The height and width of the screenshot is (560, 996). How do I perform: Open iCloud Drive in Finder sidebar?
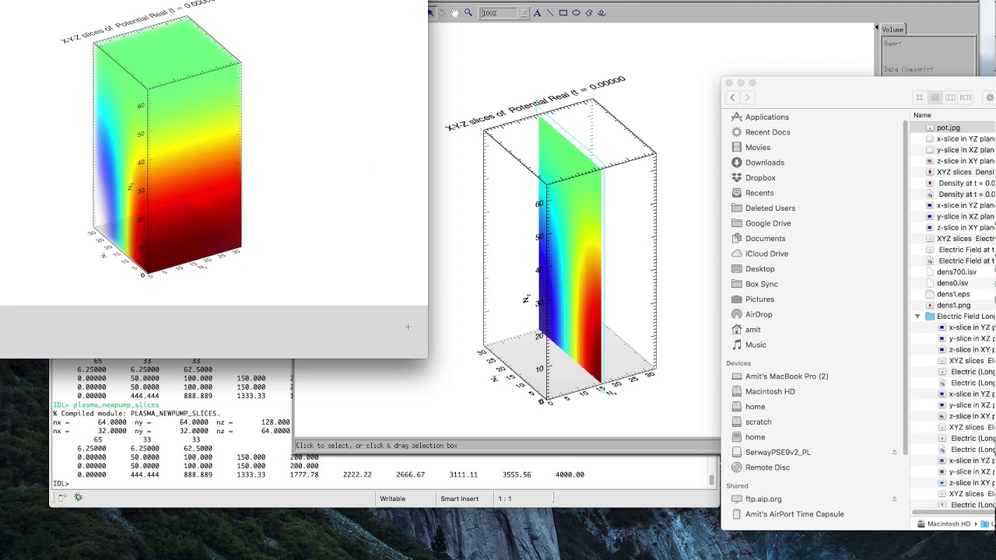(766, 254)
